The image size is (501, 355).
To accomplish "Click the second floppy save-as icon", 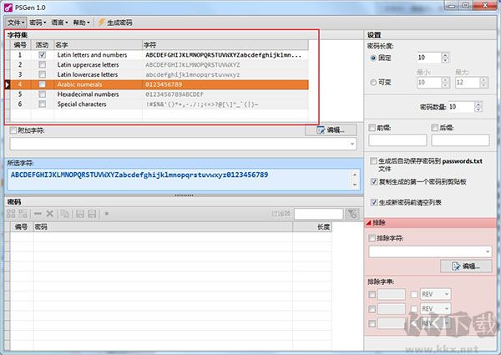I will point(92,214).
